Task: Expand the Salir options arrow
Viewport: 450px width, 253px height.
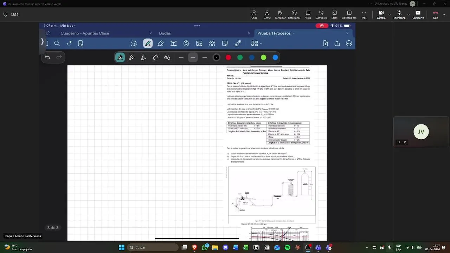Action: 444,15
